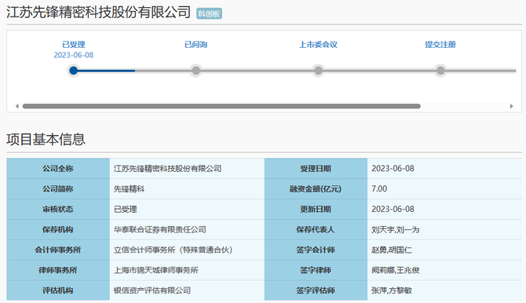This screenshot has height=303, width=526.
Task: Click the 签字律师 label cell
Action: (x=316, y=270)
